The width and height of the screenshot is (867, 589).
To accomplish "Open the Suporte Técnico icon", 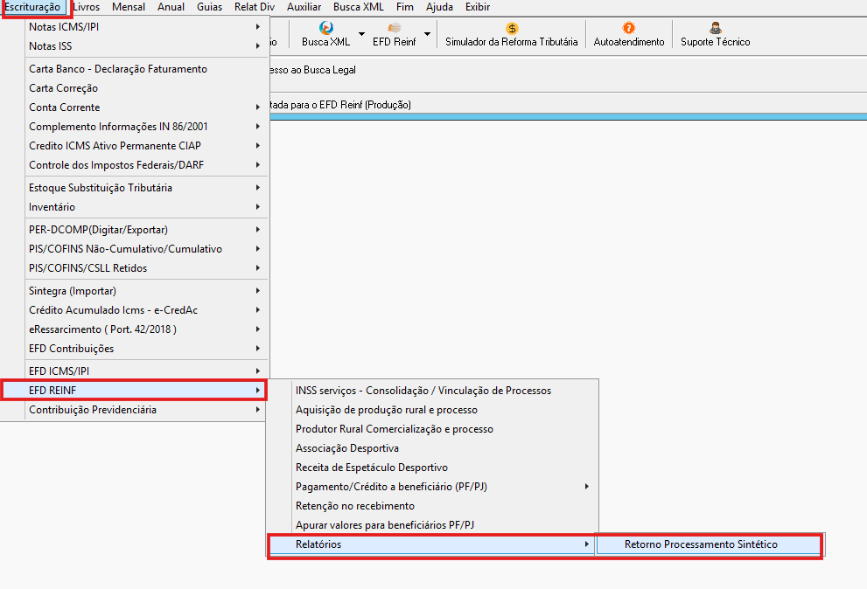I will click(716, 28).
